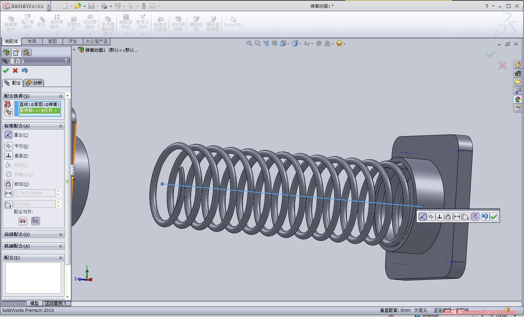Click the Section View icon
Image resolution: width=524 pixels, height=317 pixels.
275,43
